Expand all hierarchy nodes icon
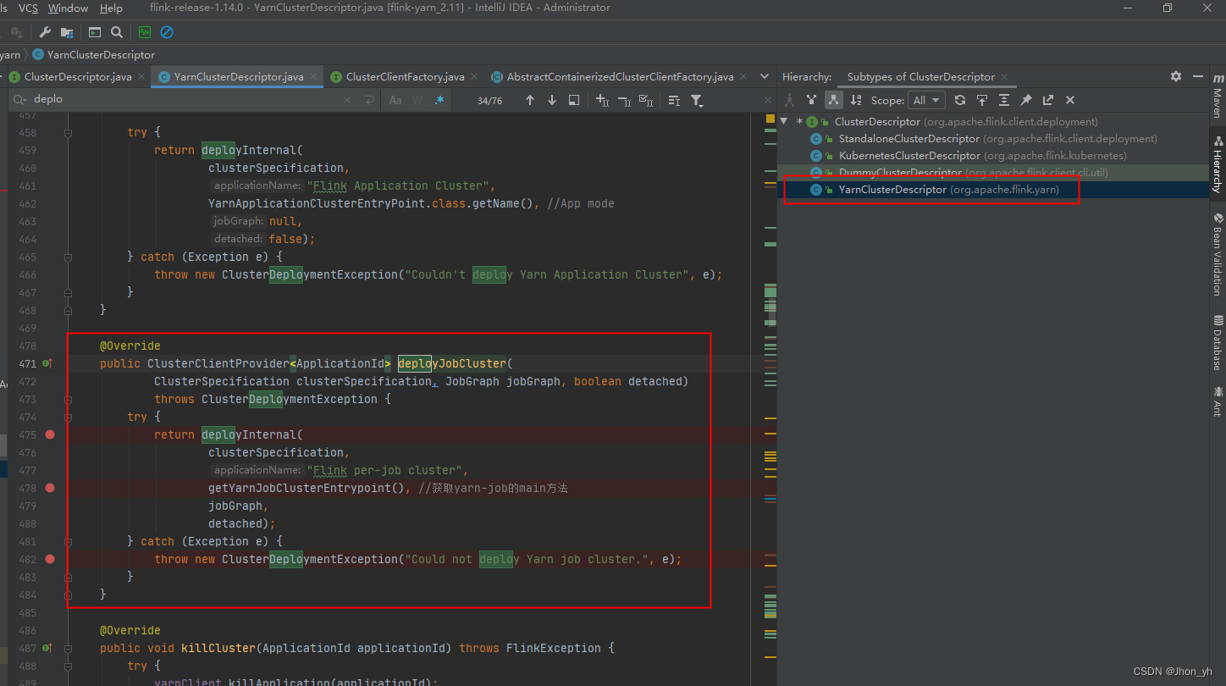The height and width of the screenshot is (686, 1226). (1004, 100)
